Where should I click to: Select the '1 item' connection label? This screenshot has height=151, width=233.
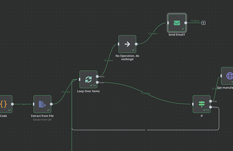(24, 104)
